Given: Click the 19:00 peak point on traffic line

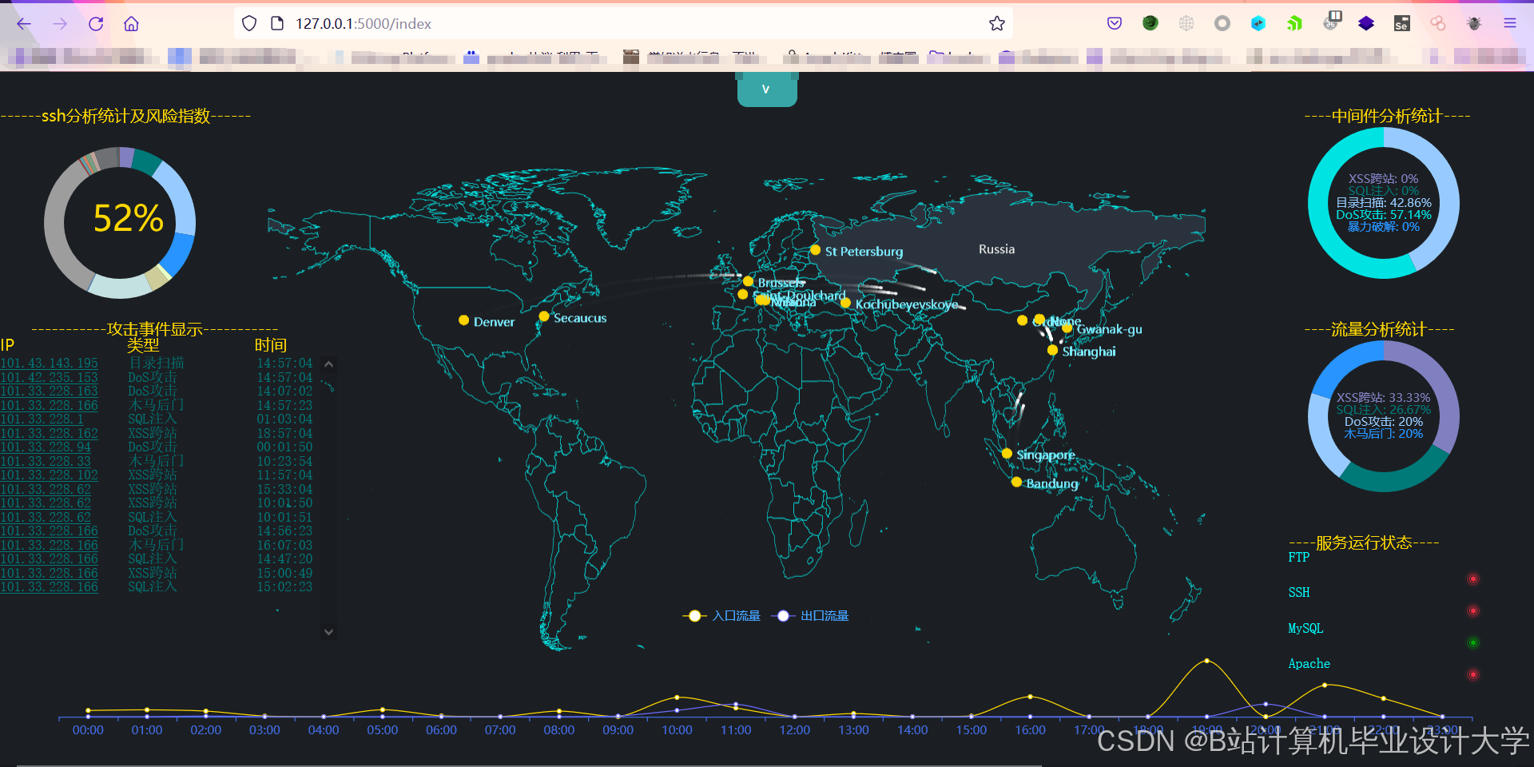Looking at the screenshot, I should pos(1206,661).
